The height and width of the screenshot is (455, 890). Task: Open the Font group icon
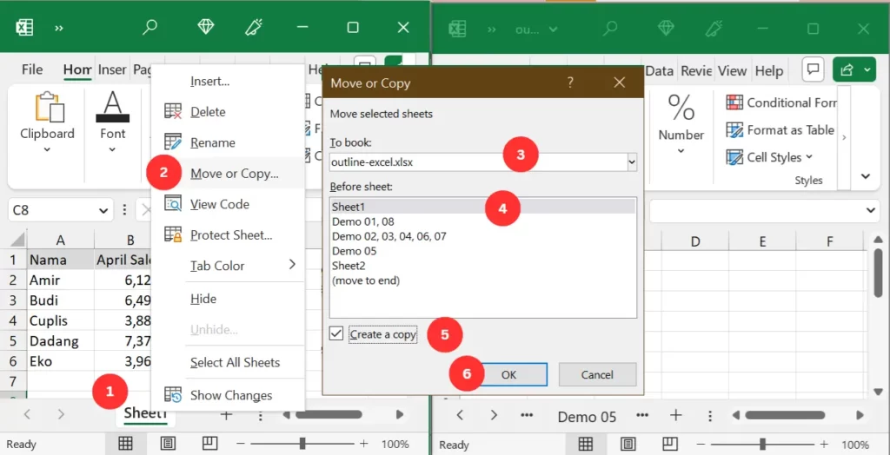(112, 107)
